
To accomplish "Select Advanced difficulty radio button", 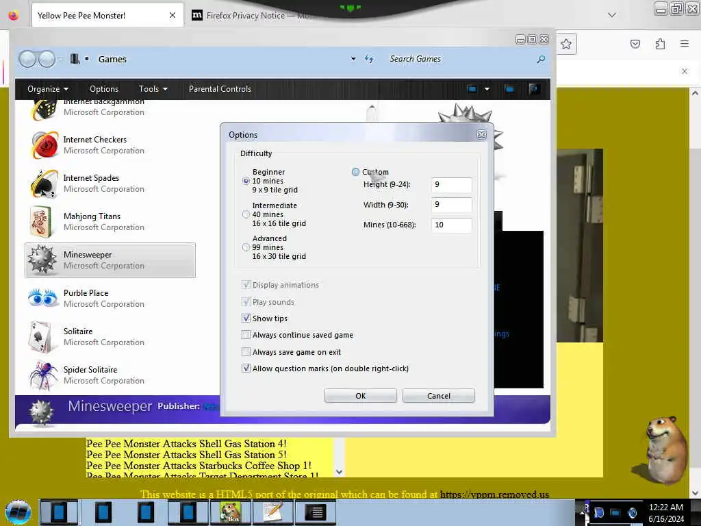I will [246, 247].
